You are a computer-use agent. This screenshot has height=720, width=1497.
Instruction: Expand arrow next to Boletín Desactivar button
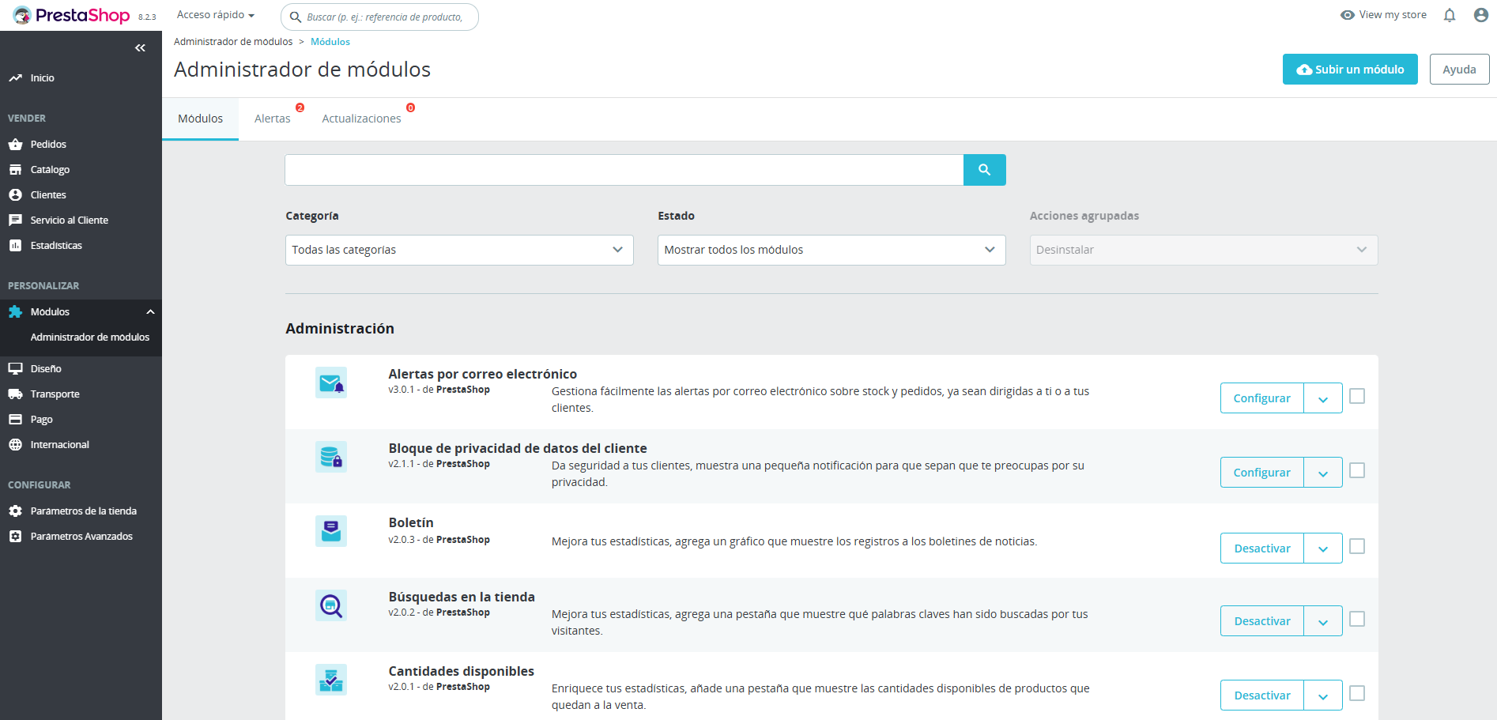click(x=1322, y=548)
